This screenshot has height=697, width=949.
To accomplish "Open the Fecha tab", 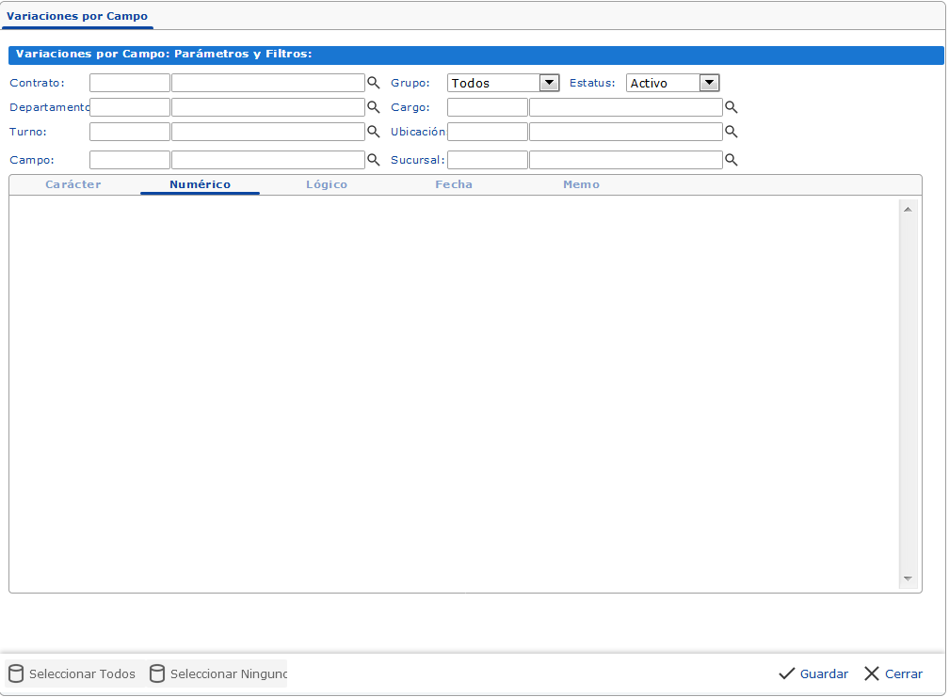I will click(x=454, y=184).
